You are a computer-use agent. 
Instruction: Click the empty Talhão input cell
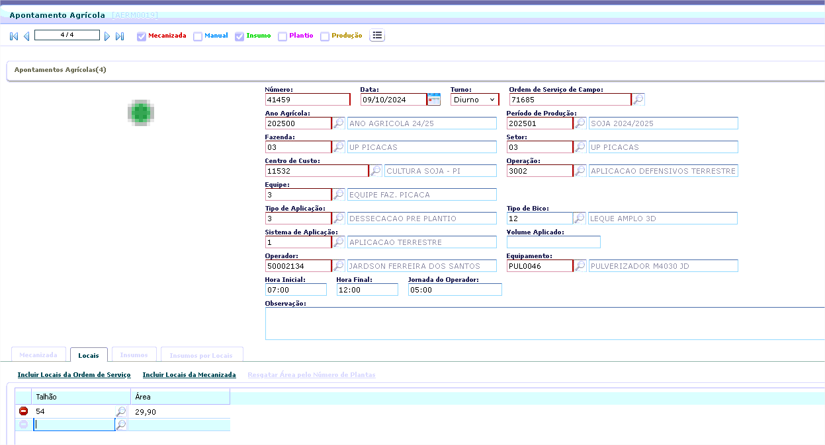click(x=74, y=425)
